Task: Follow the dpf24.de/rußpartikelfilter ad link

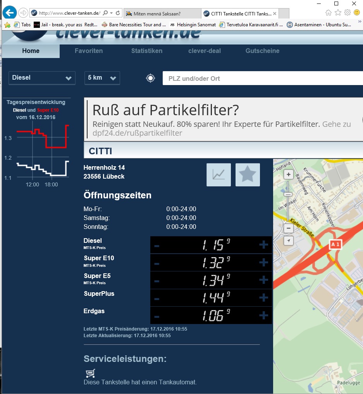Action: click(x=137, y=133)
